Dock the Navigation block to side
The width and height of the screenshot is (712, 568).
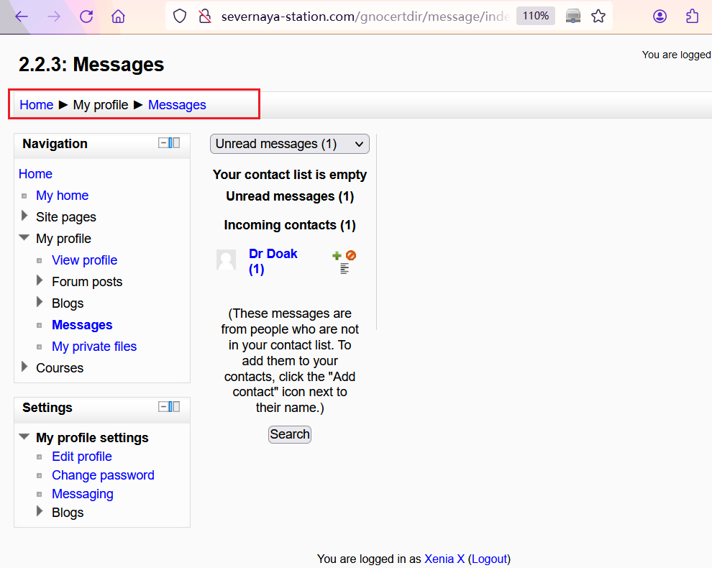[x=175, y=143]
